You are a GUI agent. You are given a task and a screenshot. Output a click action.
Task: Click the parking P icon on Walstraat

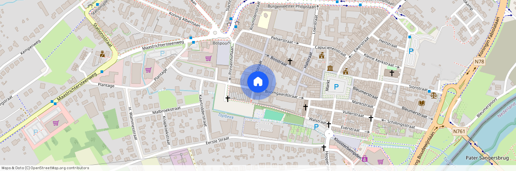(316, 127)
